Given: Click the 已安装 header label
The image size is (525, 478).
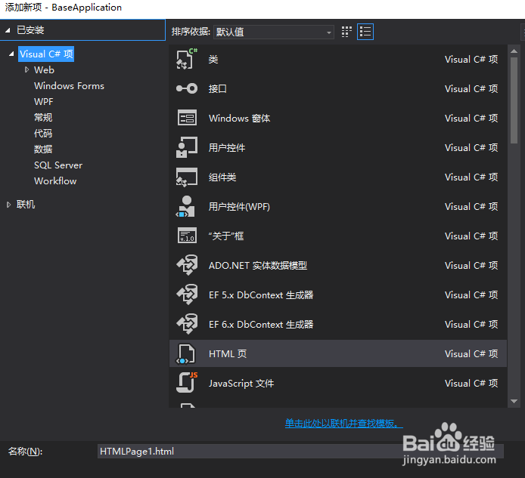Looking at the screenshot, I should 30,30.
